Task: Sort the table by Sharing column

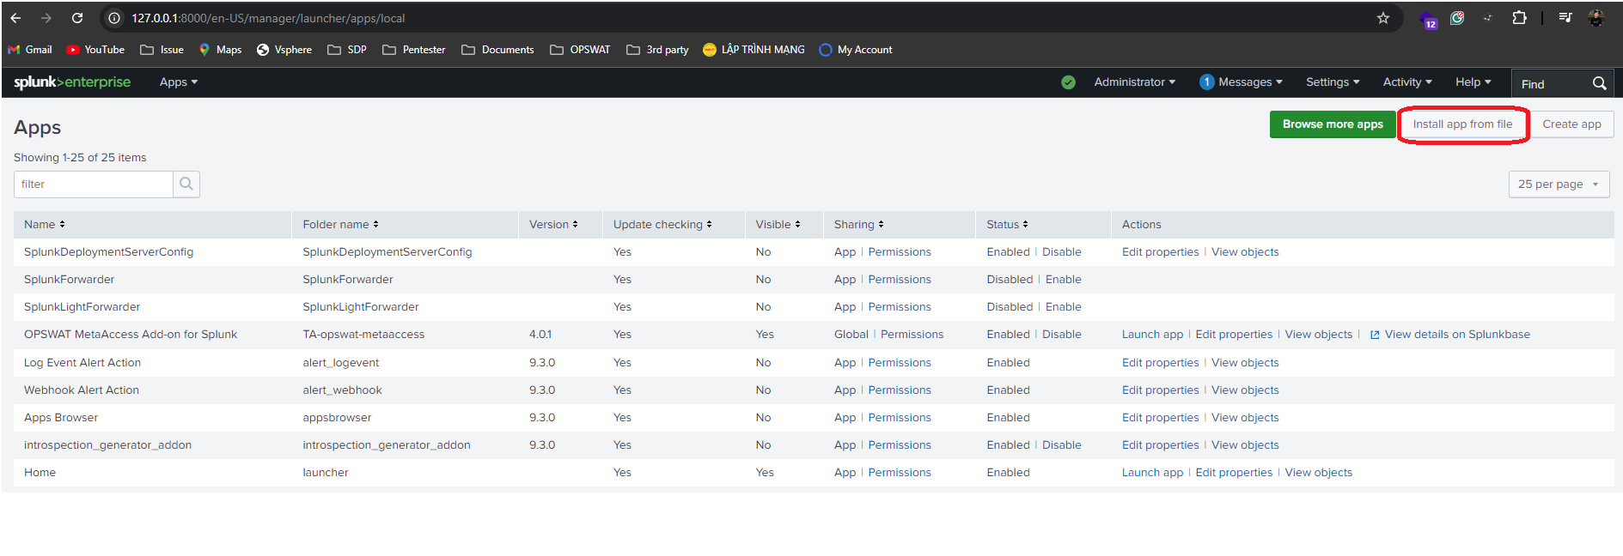Action: click(x=859, y=225)
